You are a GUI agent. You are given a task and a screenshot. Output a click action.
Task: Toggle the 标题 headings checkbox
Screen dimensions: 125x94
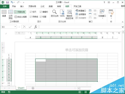[40, 17]
